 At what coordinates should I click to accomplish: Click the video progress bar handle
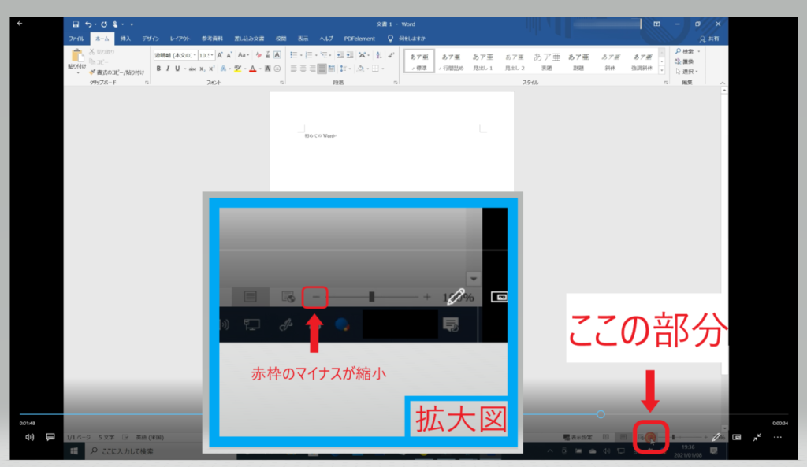601,414
